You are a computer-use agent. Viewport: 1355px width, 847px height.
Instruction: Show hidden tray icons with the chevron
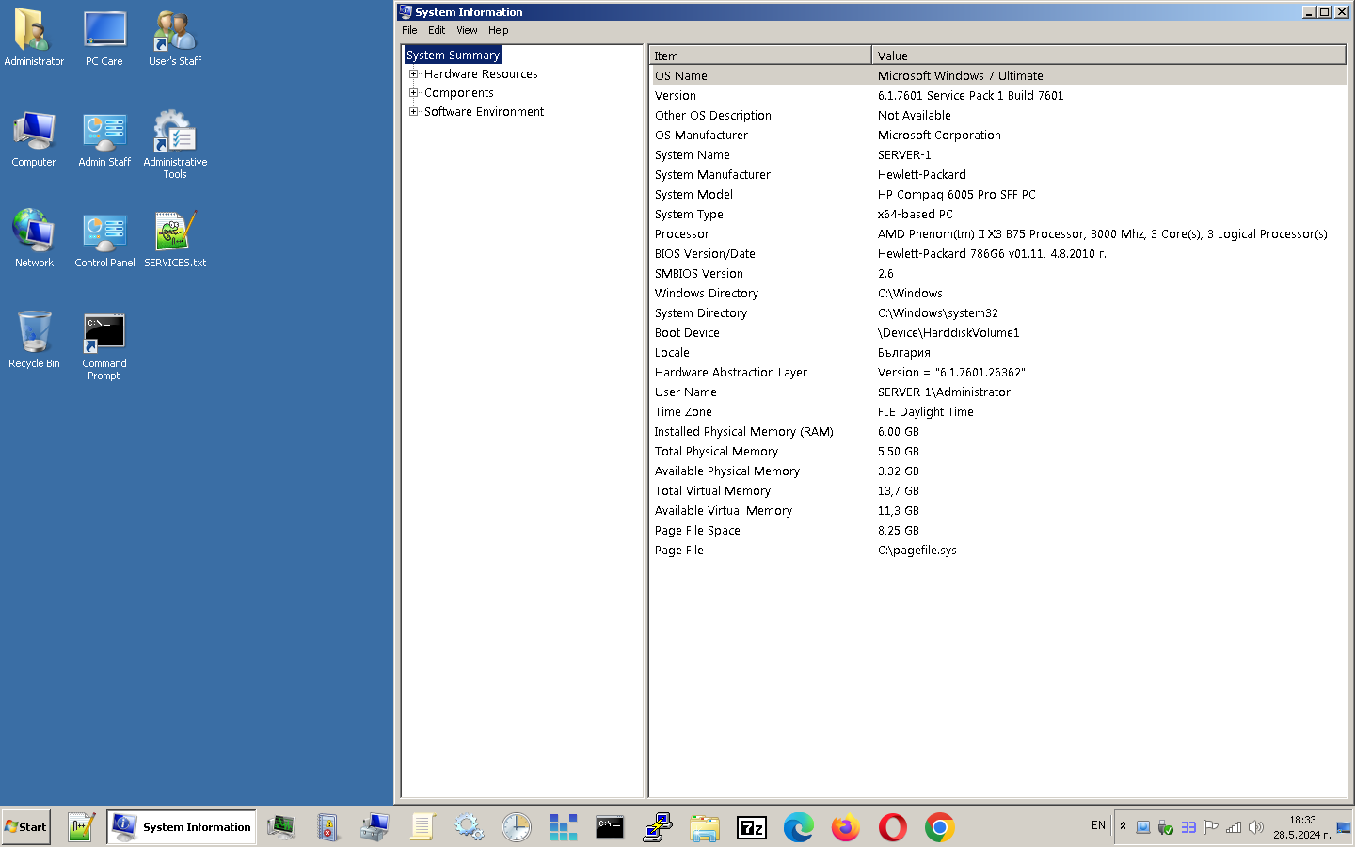coord(1123,826)
